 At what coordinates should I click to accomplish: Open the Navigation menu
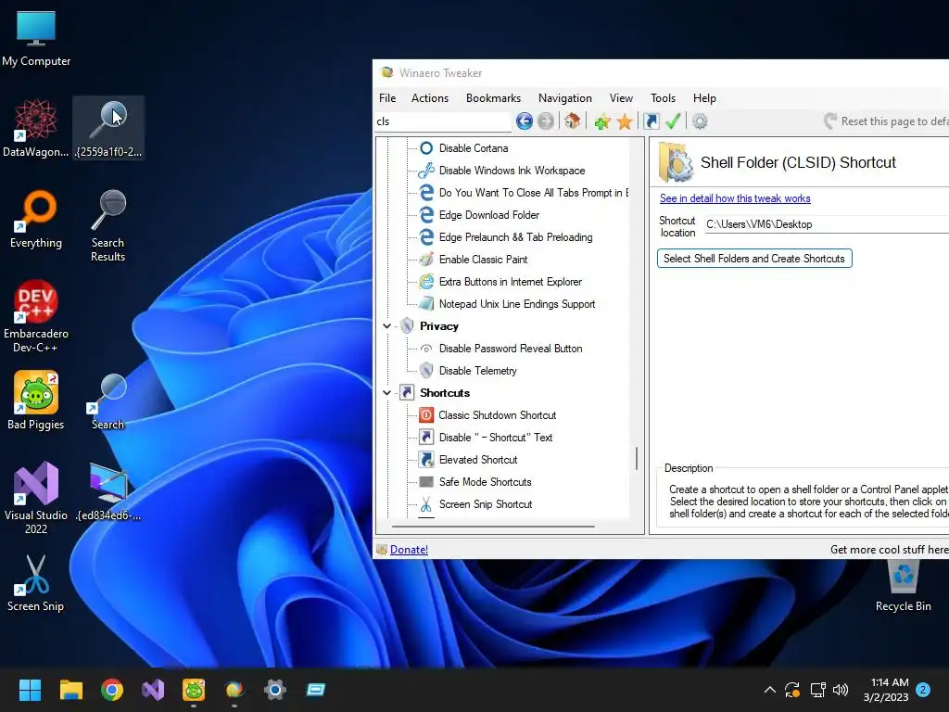565,98
